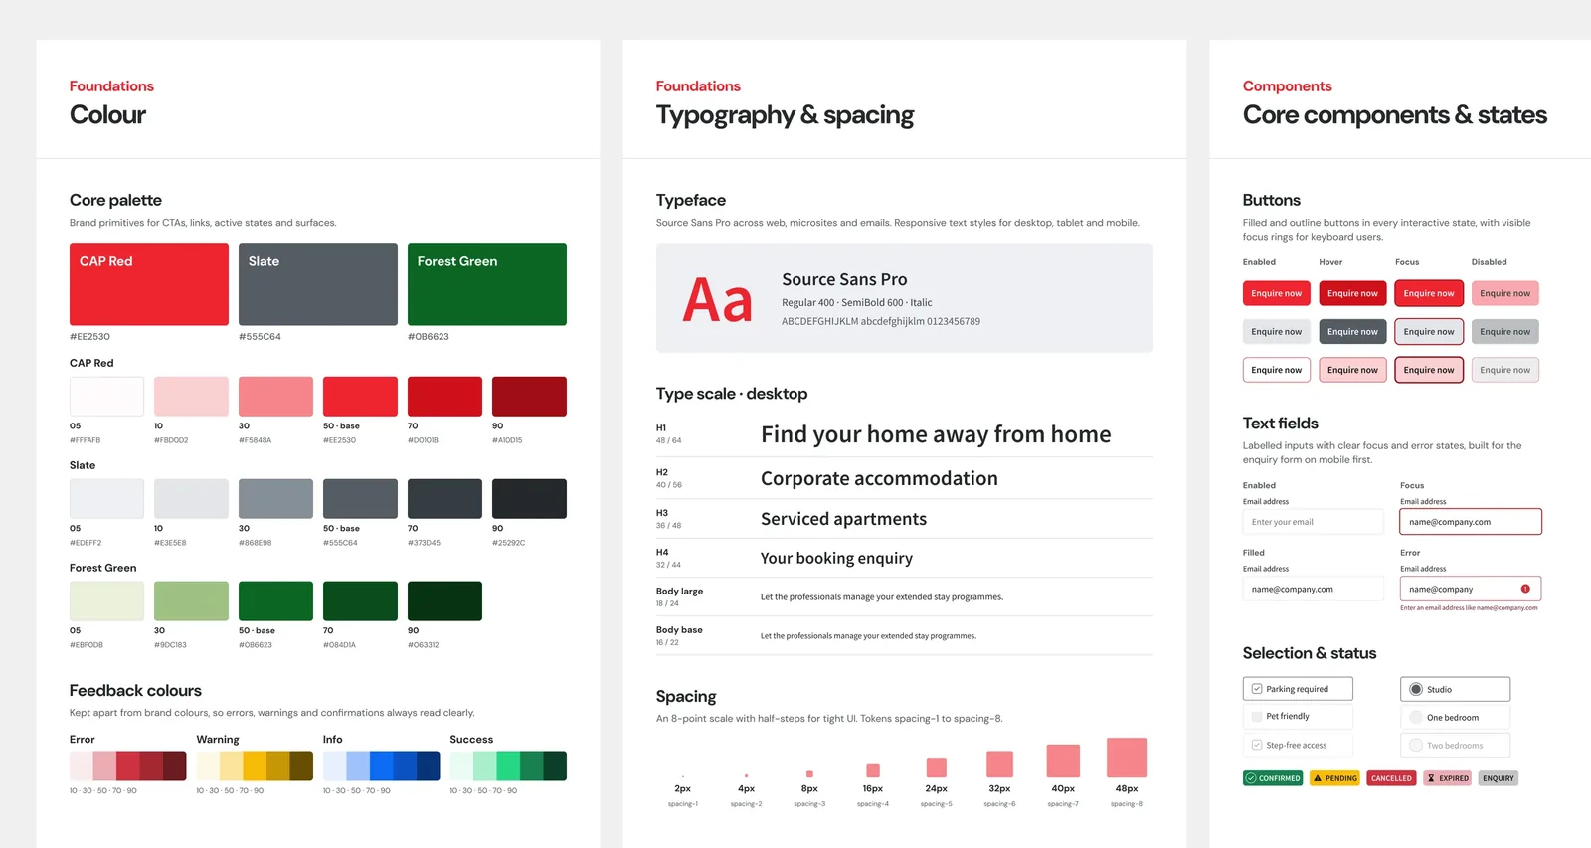Click the focused name@company.com email field
1591x848 pixels.
tap(1471, 522)
